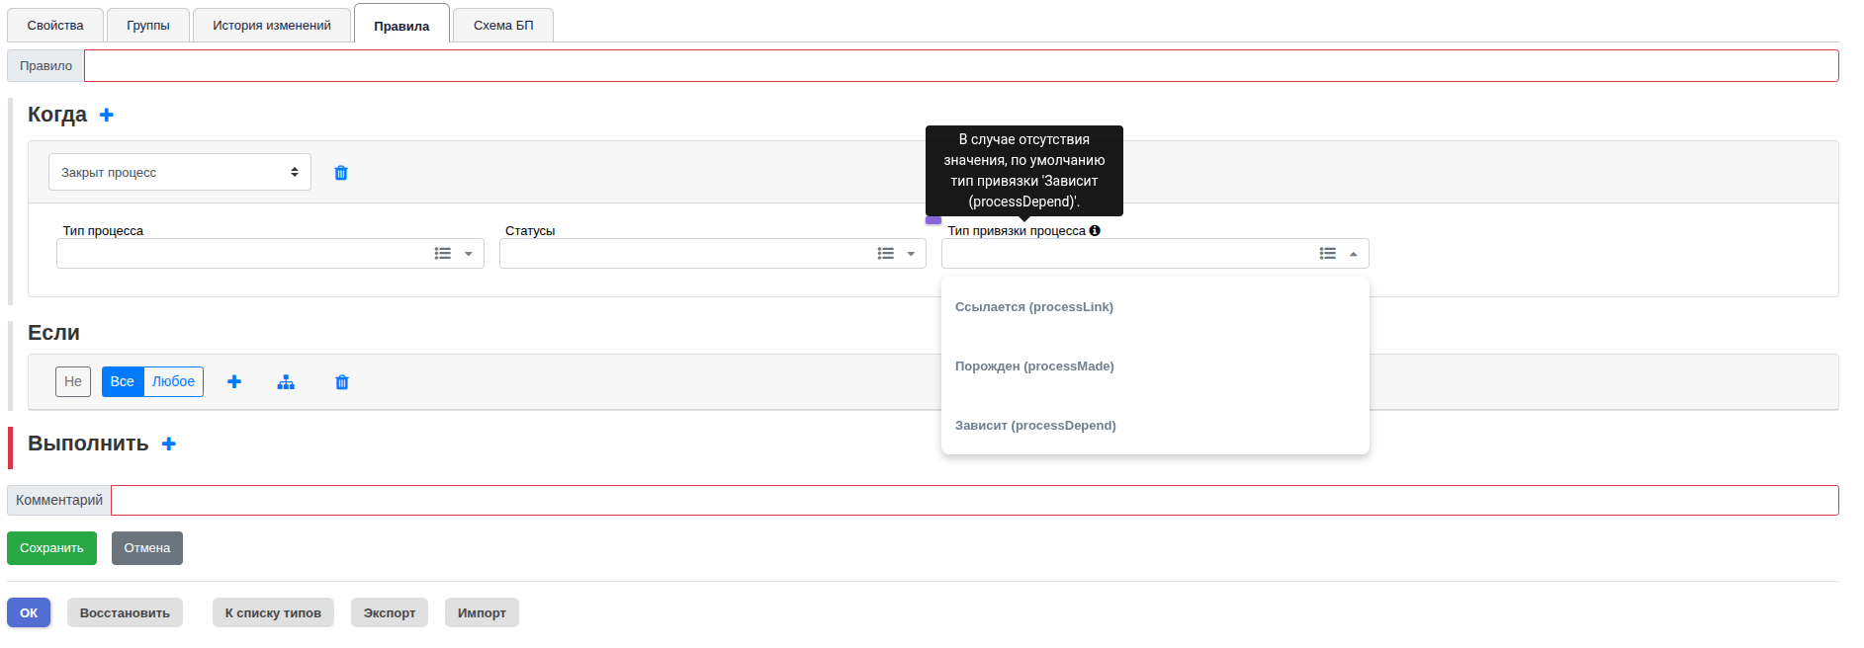
Task: Toggle the Не negation button
Action: point(73,381)
